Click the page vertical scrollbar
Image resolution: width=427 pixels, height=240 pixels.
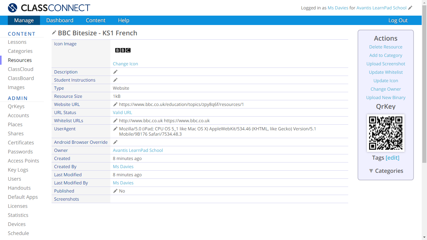[x=424, y=84]
